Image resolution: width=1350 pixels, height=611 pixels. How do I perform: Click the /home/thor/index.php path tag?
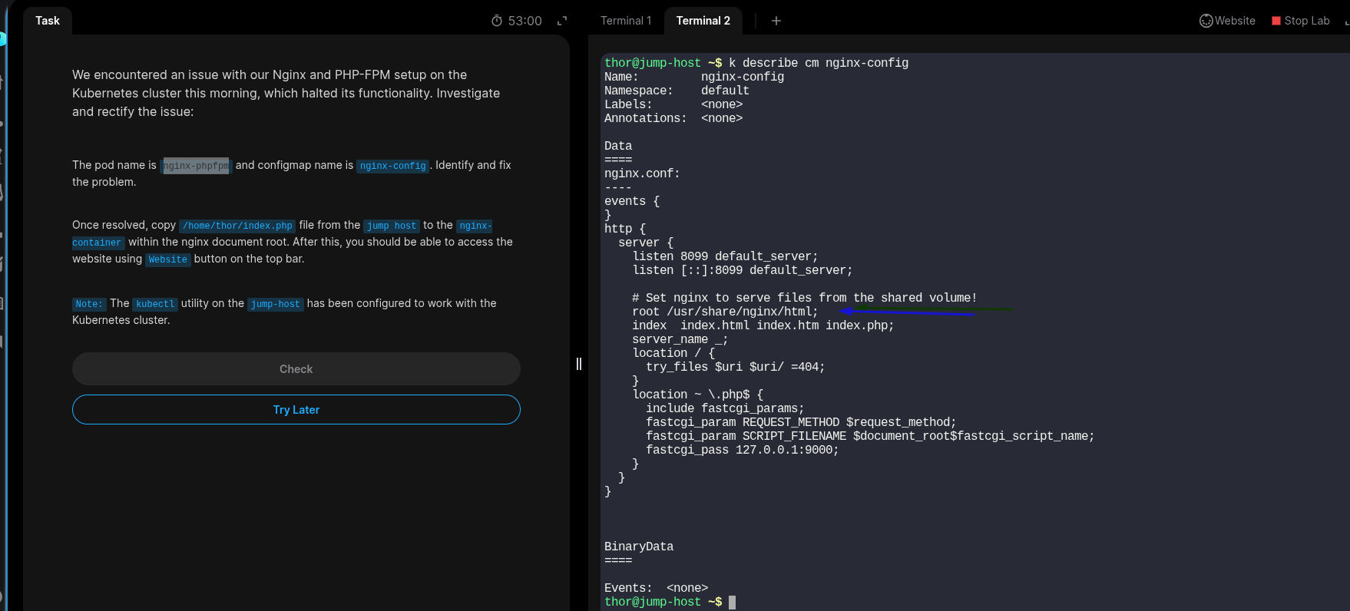click(237, 226)
